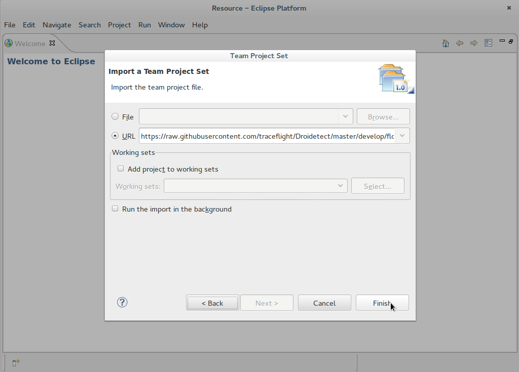
Task: Check Run the import in the background
Action: (115, 209)
